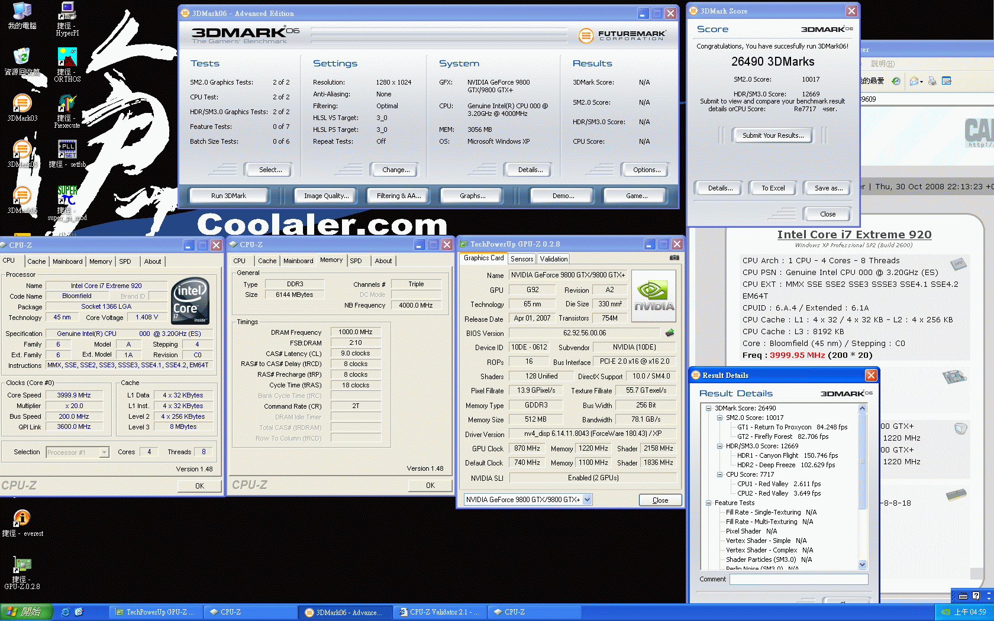Launch the 3DMark03 desktop shortcut
This screenshot has height=621, width=994.
pos(22,108)
